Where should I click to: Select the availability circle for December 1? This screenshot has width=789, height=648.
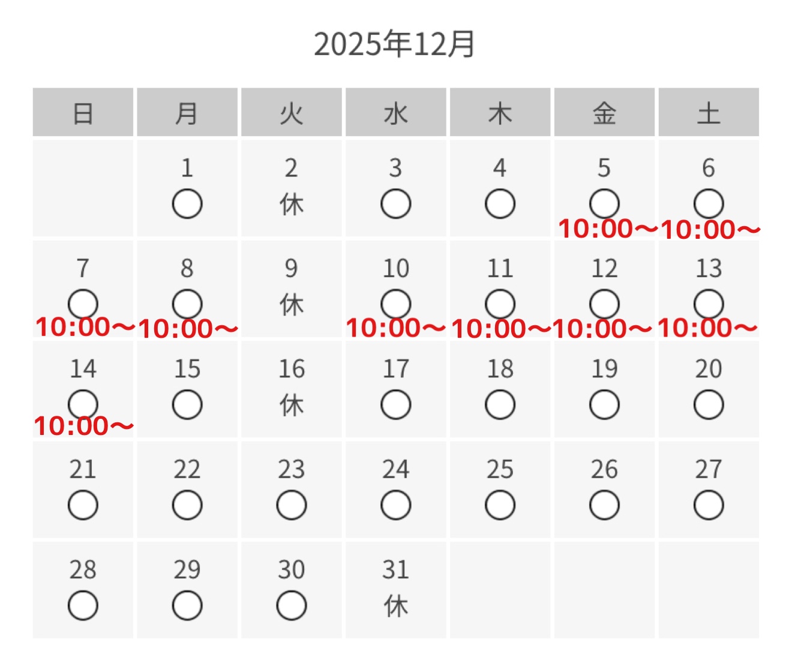tap(187, 204)
